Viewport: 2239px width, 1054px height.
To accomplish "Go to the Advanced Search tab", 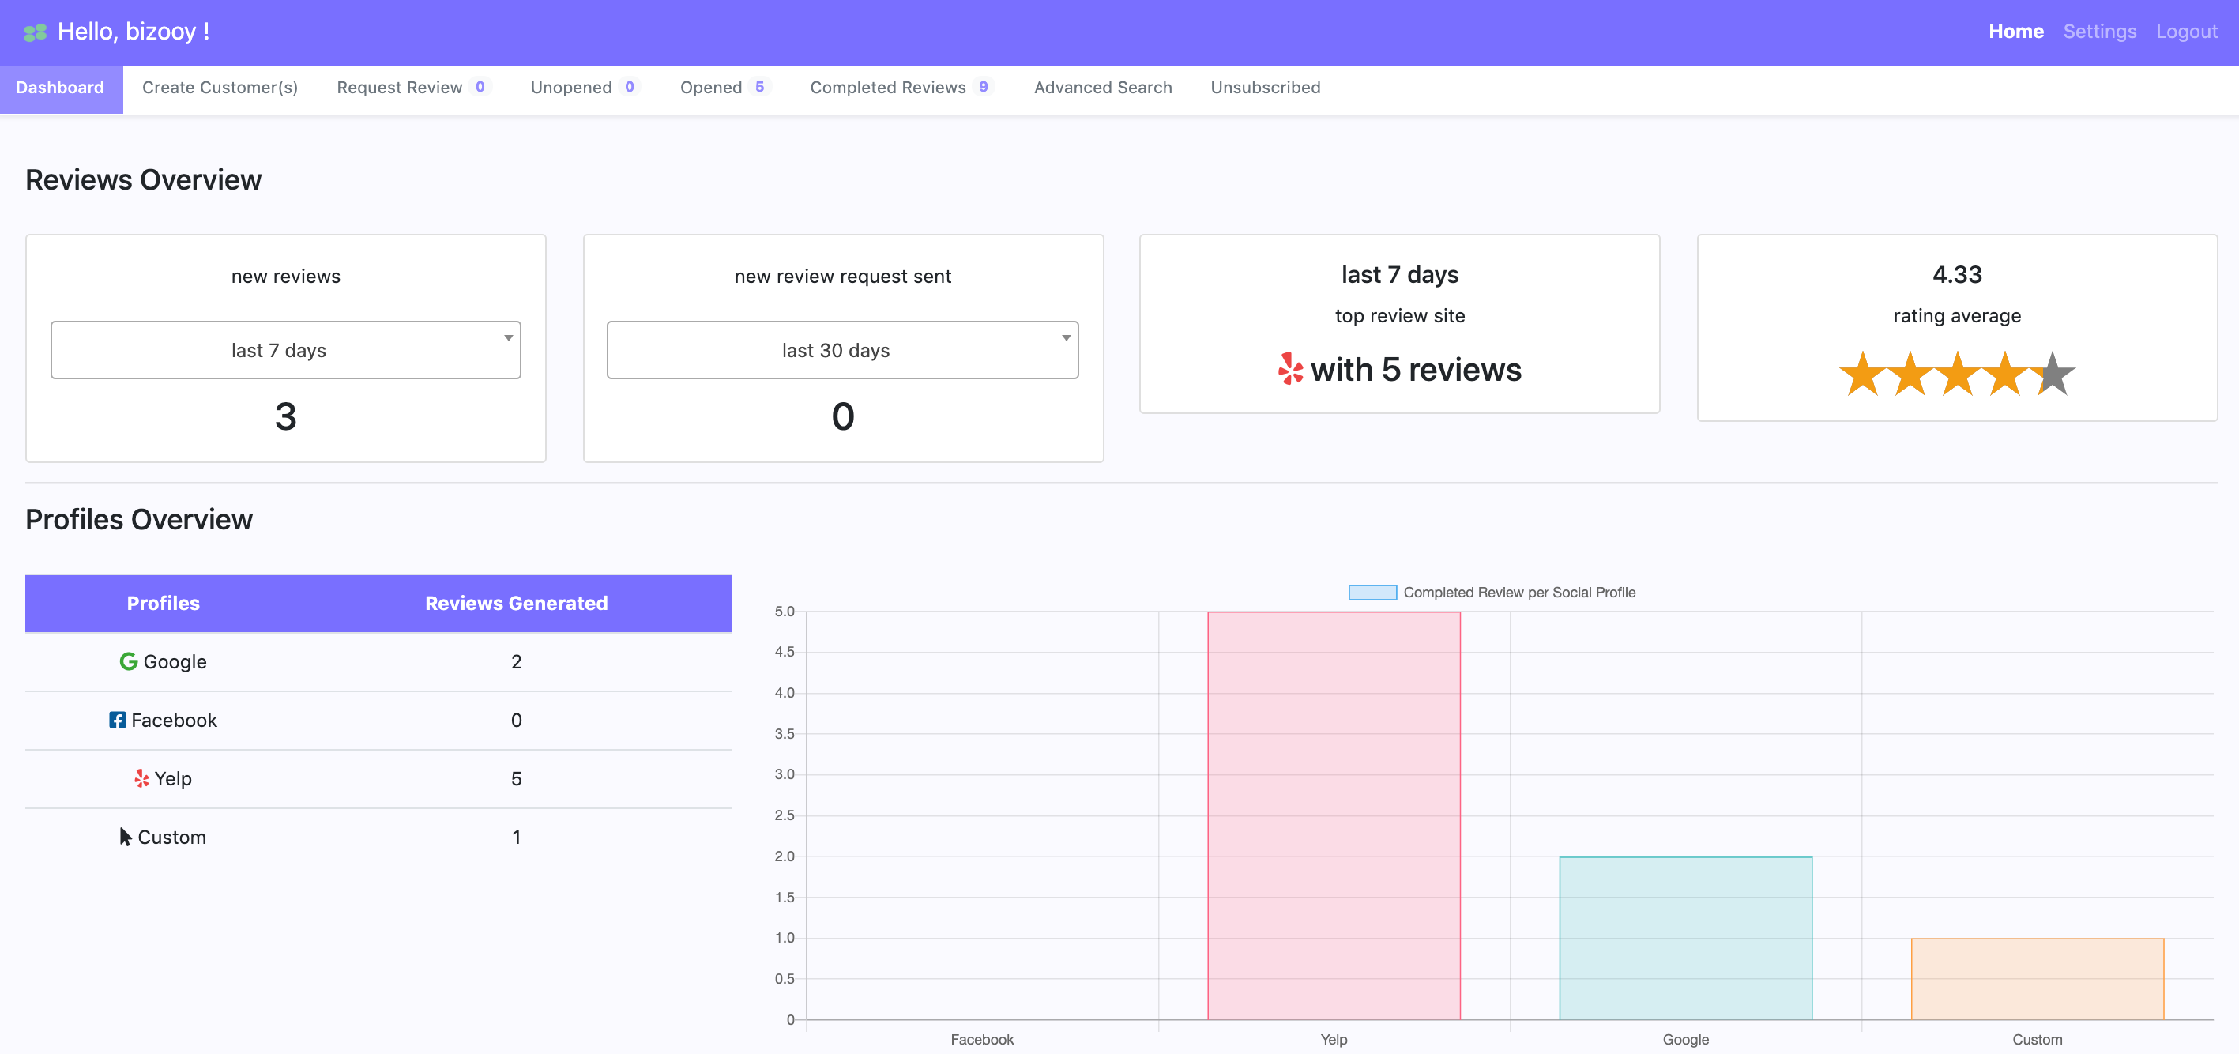I will [1102, 87].
